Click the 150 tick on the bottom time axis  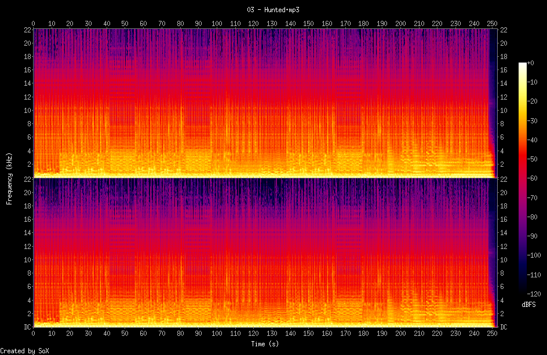coord(308,334)
